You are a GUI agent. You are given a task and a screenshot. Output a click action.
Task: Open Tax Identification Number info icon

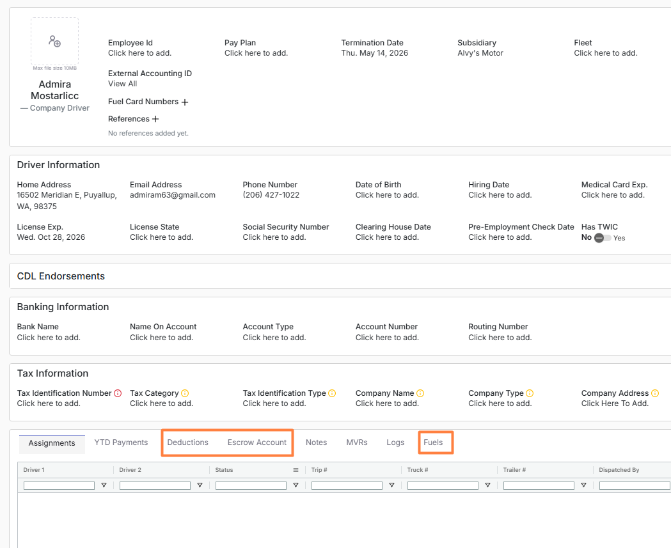118,393
